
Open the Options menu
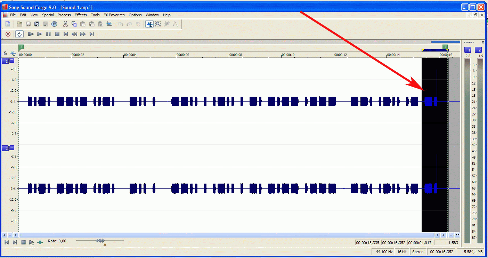click(x=135, y=15)
